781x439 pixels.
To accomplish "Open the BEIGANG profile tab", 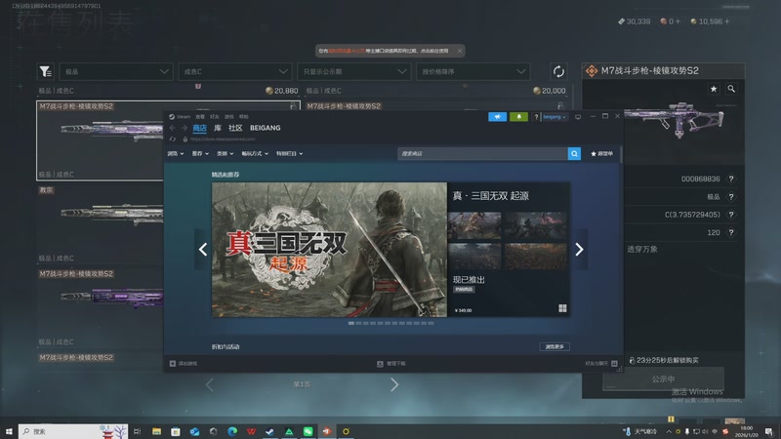I will coord(265,128).
